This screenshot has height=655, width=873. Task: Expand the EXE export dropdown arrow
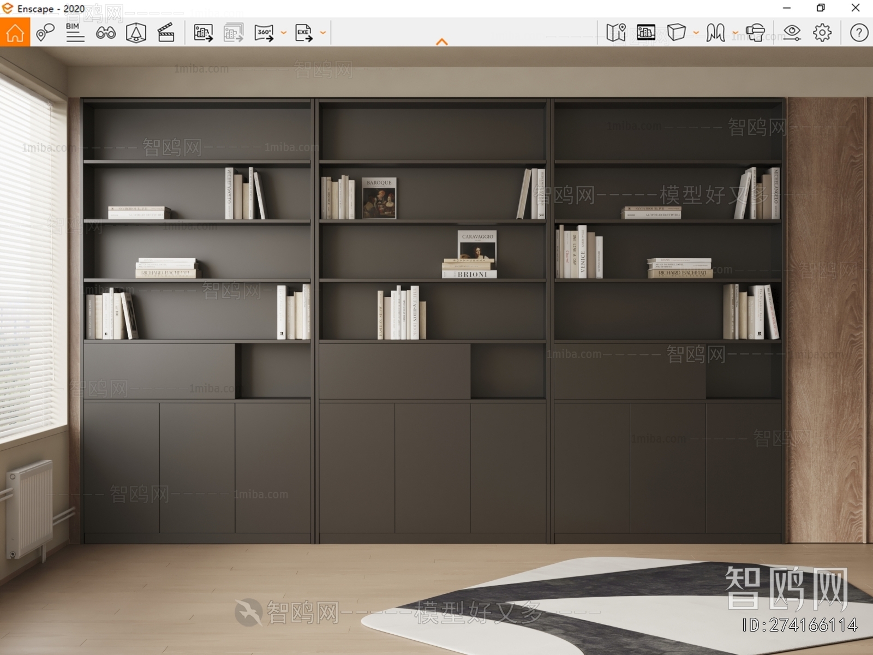pyautogui.click(x=323, y=33)
